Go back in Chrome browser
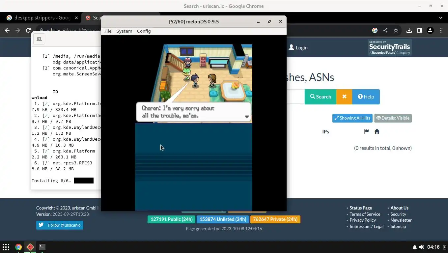 pyautogui.click(x=7, y=30)
